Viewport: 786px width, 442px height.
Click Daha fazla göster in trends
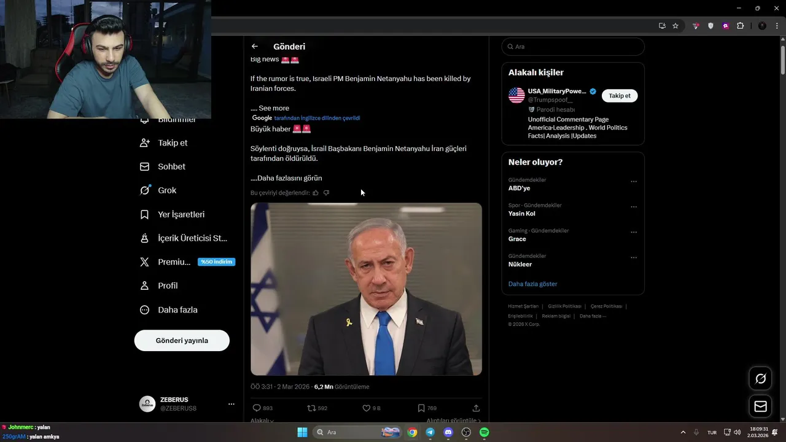click(532, 284)
